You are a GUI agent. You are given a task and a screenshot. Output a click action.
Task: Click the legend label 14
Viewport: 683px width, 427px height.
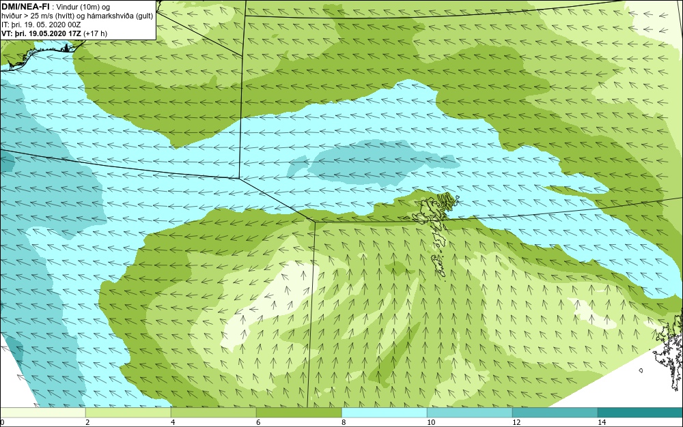(602, 423)
